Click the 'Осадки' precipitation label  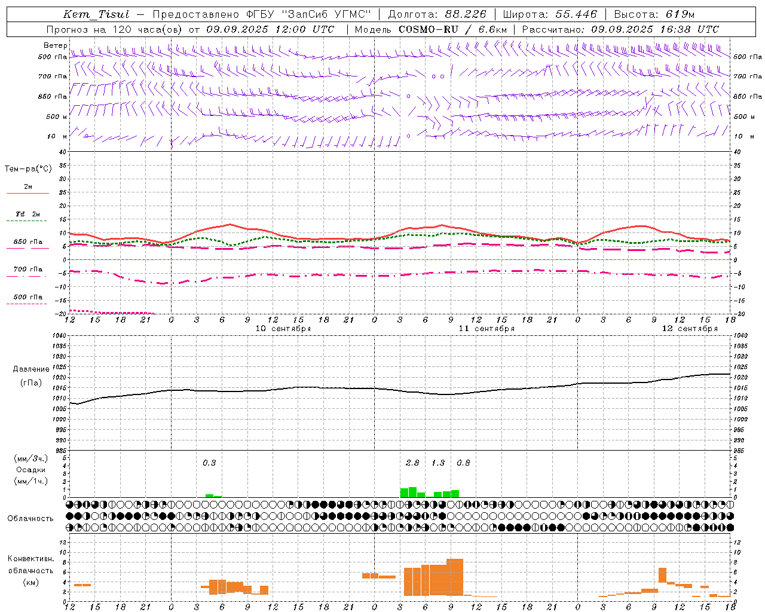pos(31,470)
